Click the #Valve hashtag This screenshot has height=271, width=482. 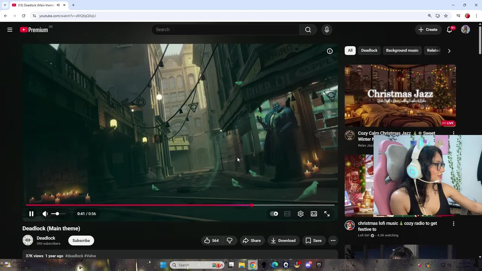point(90,256)
